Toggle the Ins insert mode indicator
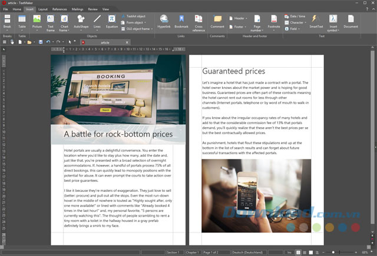 pos(289,252)
